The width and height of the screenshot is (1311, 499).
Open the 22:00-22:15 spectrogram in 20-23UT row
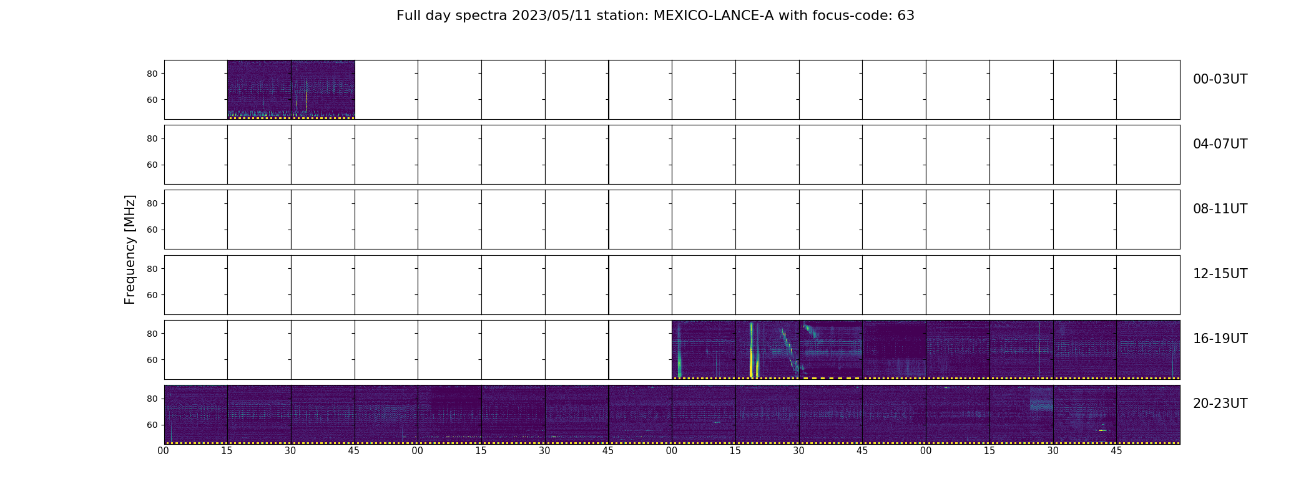704,415
